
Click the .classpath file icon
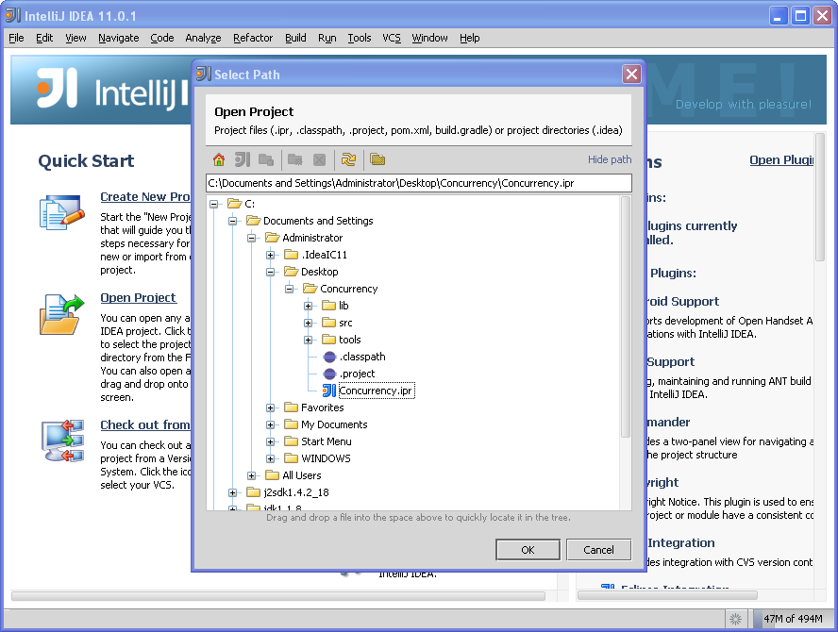pyautogui.click(x=329, y=357)
